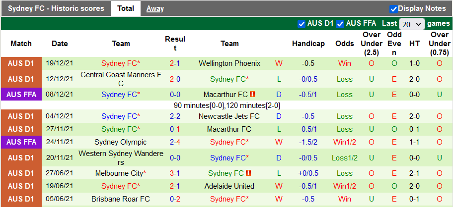Open the Last games count dropdown

(x=412, y=24)
